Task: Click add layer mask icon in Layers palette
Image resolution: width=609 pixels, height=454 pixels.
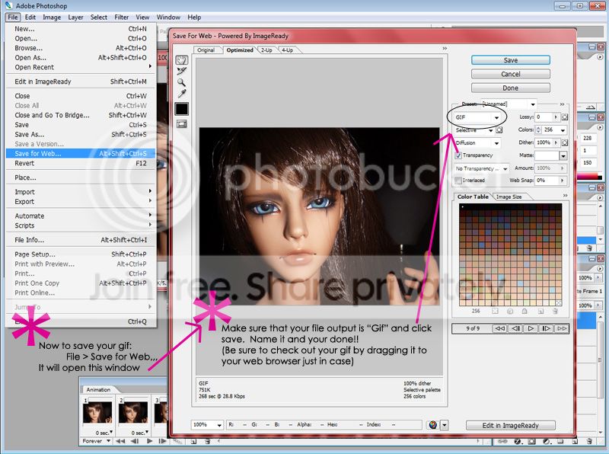Action: 531,441
